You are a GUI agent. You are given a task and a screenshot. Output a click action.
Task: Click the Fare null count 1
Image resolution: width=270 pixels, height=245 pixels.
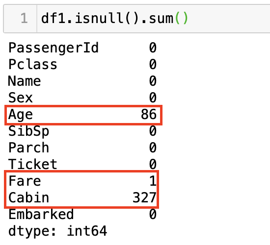point(153,181)
